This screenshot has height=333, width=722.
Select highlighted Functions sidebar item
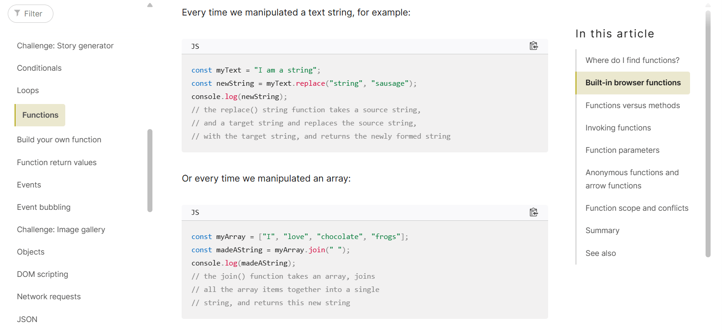tap(40, 115)
